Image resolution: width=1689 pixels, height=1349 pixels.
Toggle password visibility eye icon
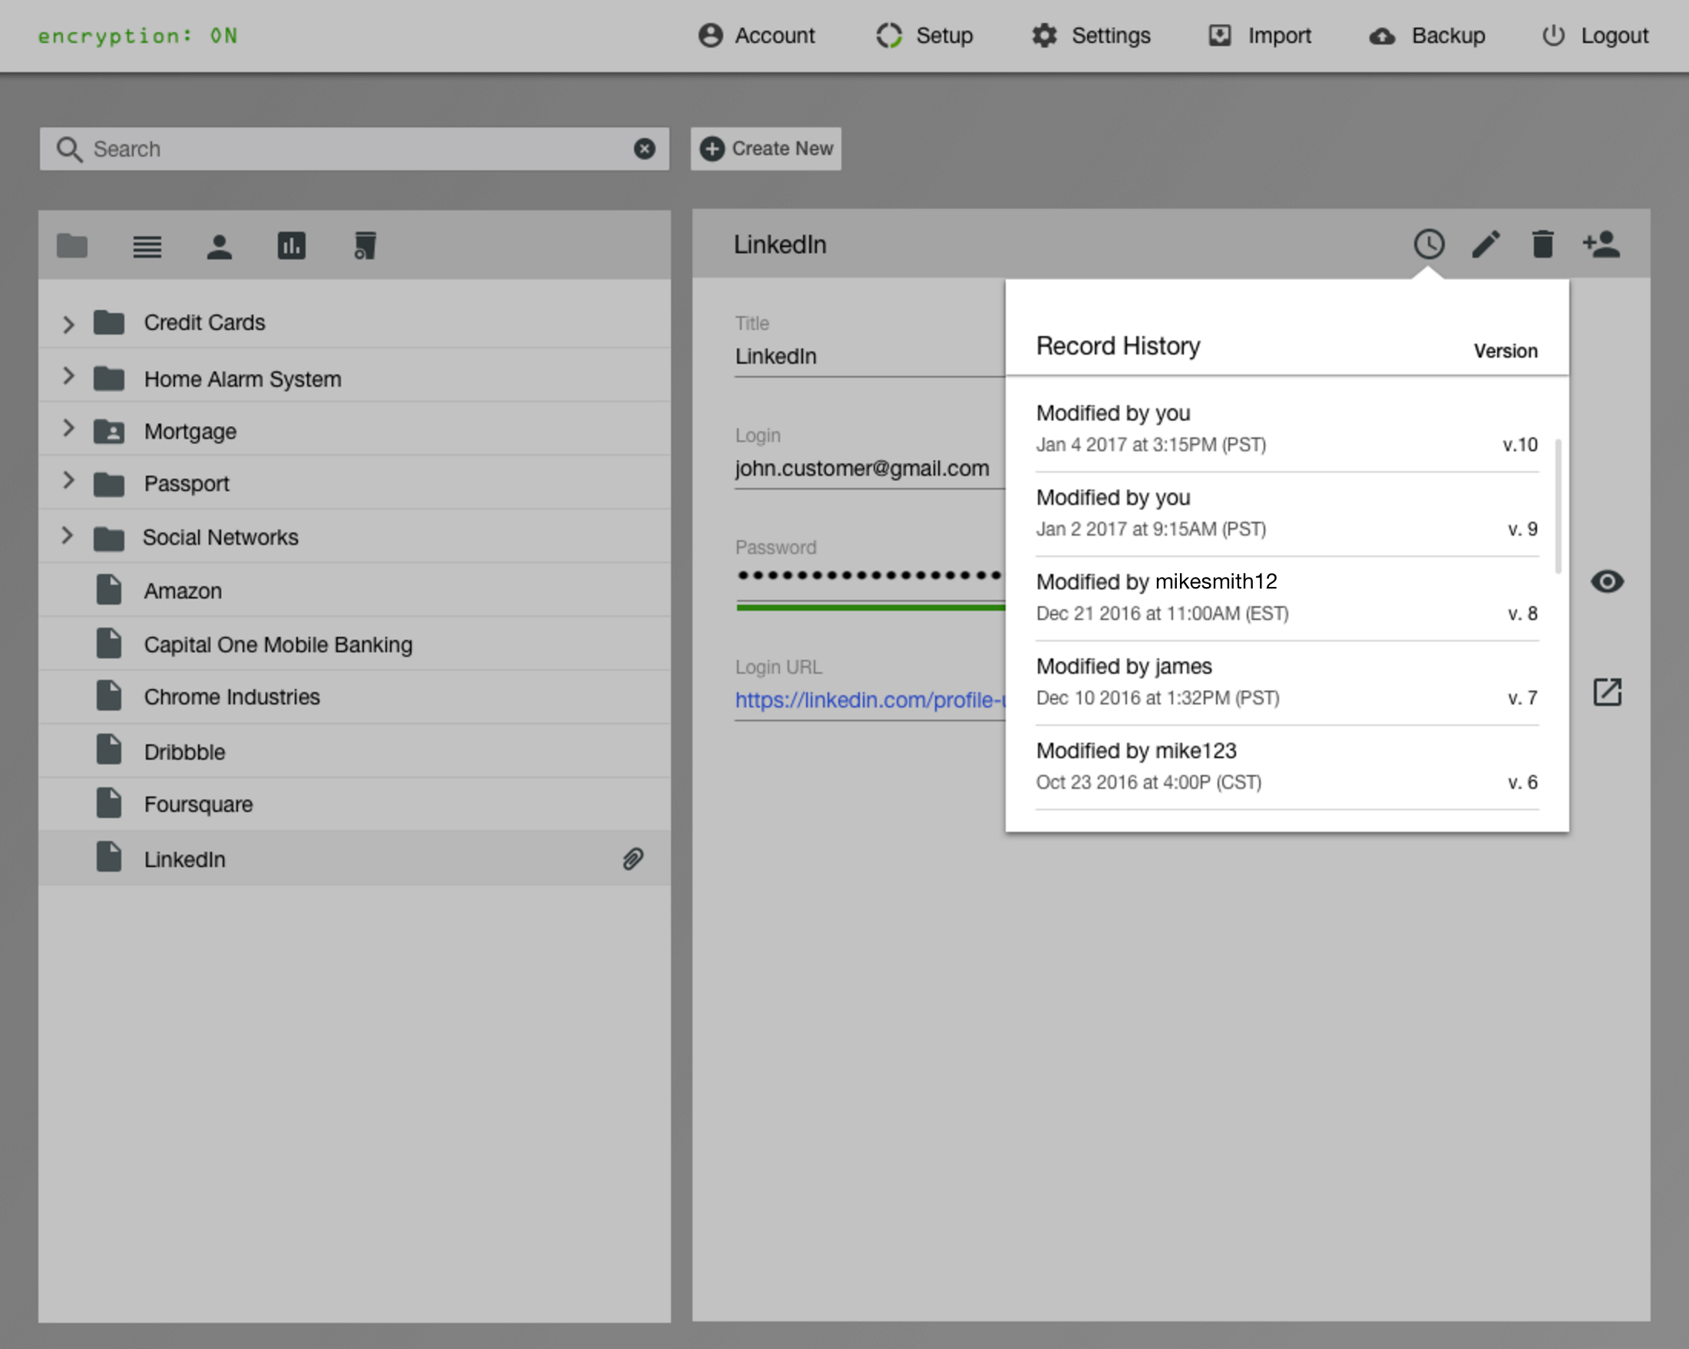tap(1607, 582)
